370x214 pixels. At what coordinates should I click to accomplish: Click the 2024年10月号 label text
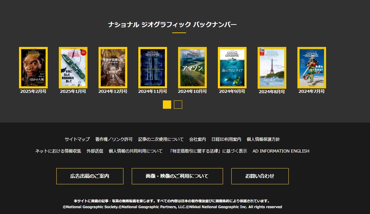point(192,91)
